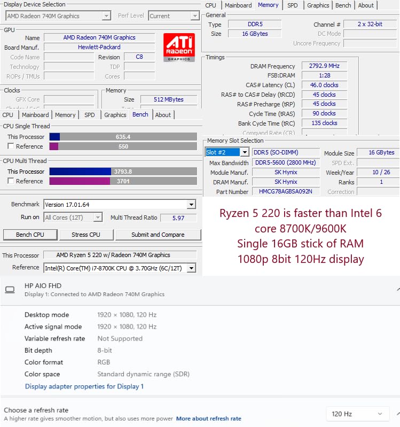Viewport: 400px width, 427px height.
Task: Click Memory Type DDR5 value
Action: click(x=255, y=24)
